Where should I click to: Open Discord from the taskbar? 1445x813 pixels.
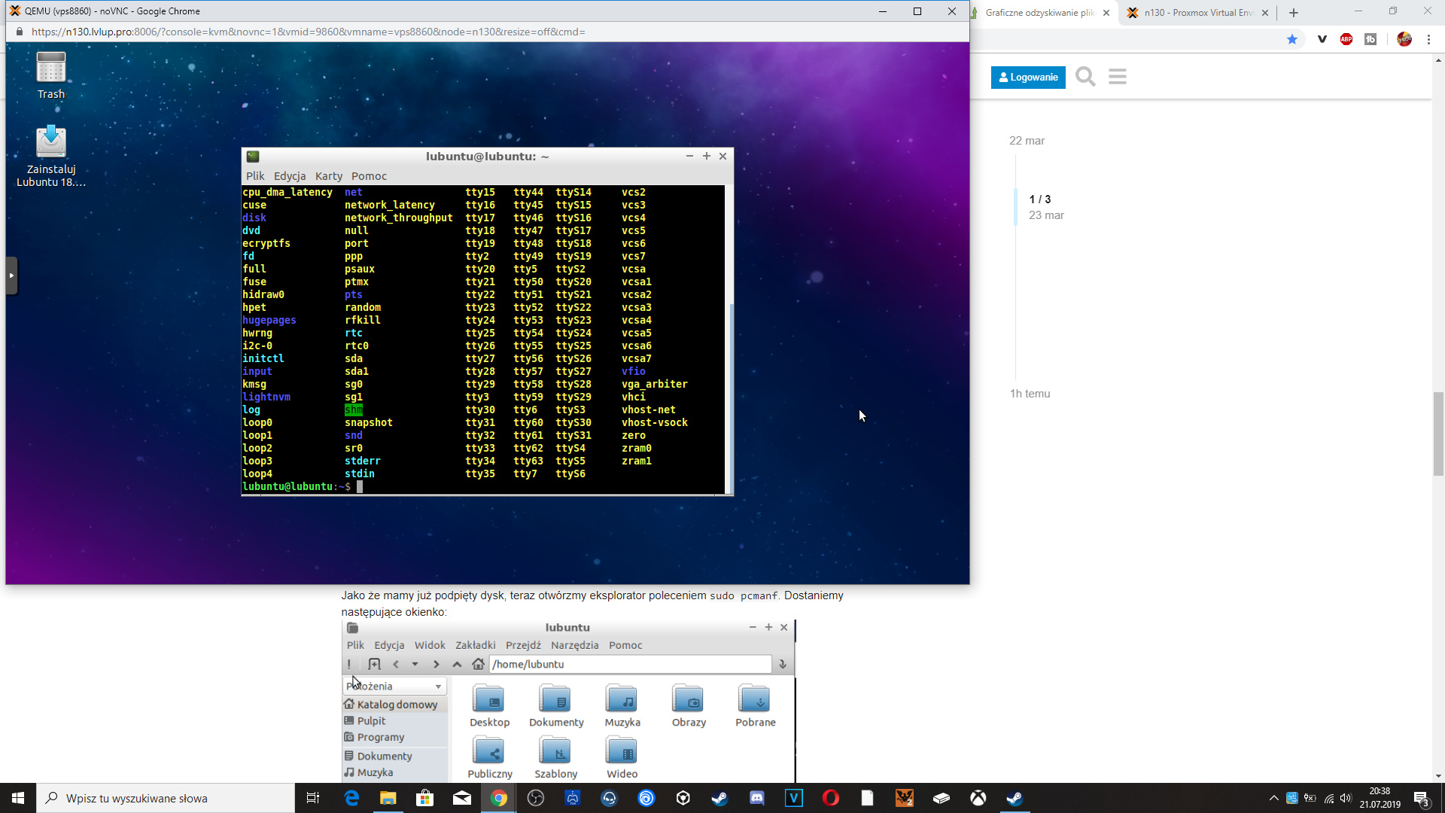[x=757, y=798]
